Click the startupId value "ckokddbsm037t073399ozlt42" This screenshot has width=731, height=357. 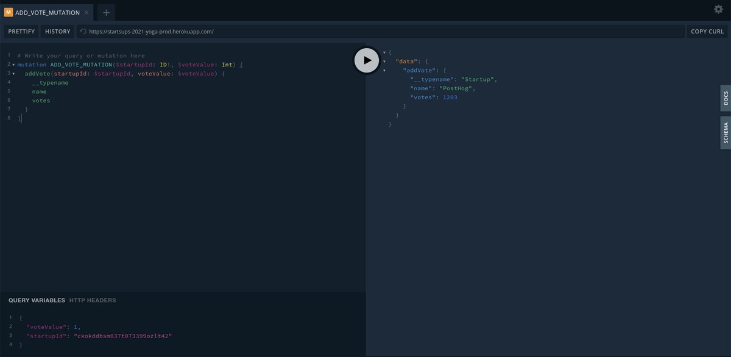(x=123, y=336)
